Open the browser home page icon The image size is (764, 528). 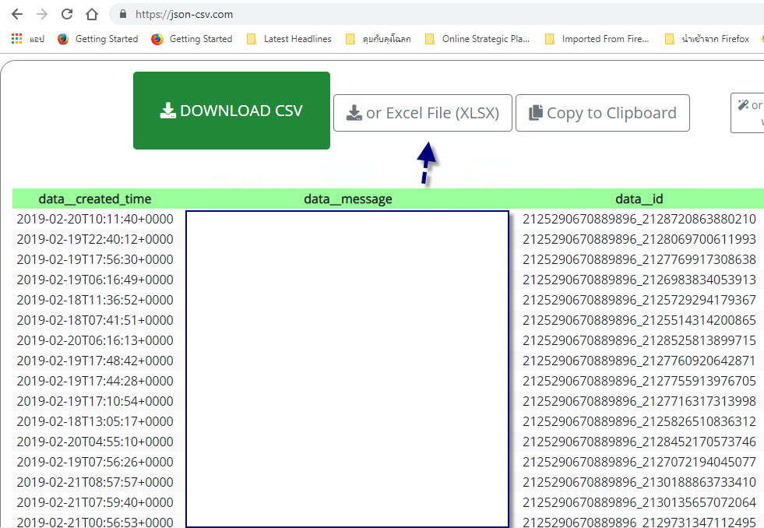92,14
